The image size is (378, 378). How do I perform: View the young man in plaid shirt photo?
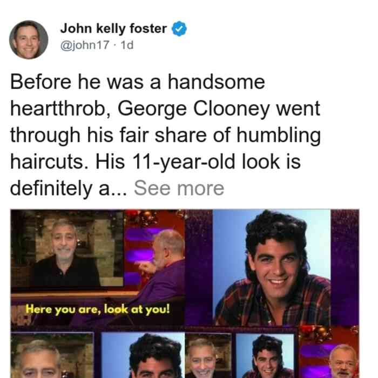(272, 268)
